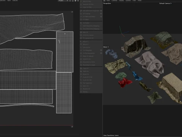The image size is (182, 137).
Task: Click the Restore UV command
Action: coord(86,89)
